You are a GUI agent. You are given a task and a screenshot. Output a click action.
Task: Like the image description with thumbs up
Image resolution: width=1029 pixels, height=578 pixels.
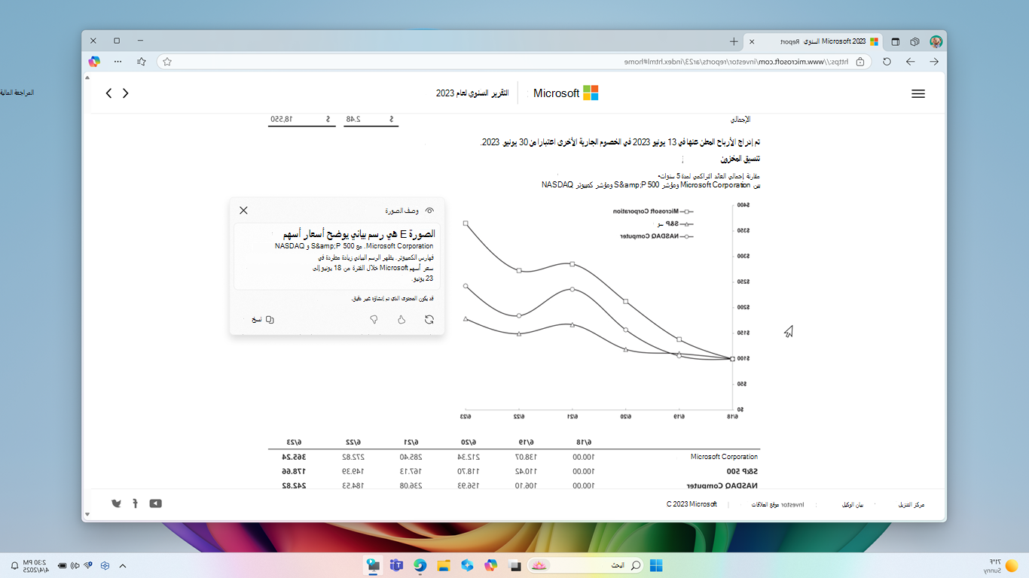(x=402, y=319)
